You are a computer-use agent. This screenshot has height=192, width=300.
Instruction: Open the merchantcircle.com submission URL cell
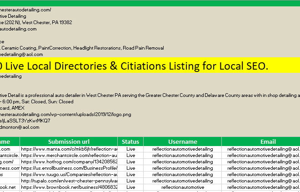tap(69, 155)
